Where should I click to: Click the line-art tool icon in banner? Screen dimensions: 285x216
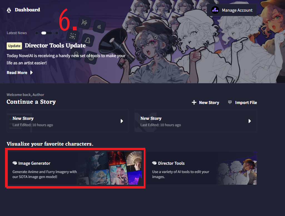(x=84, y=22)
